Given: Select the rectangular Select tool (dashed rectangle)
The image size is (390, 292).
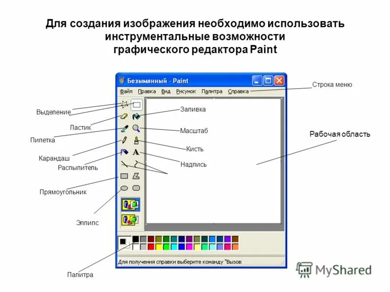Looking at the screenshot, I should click(x=136, y=105).
